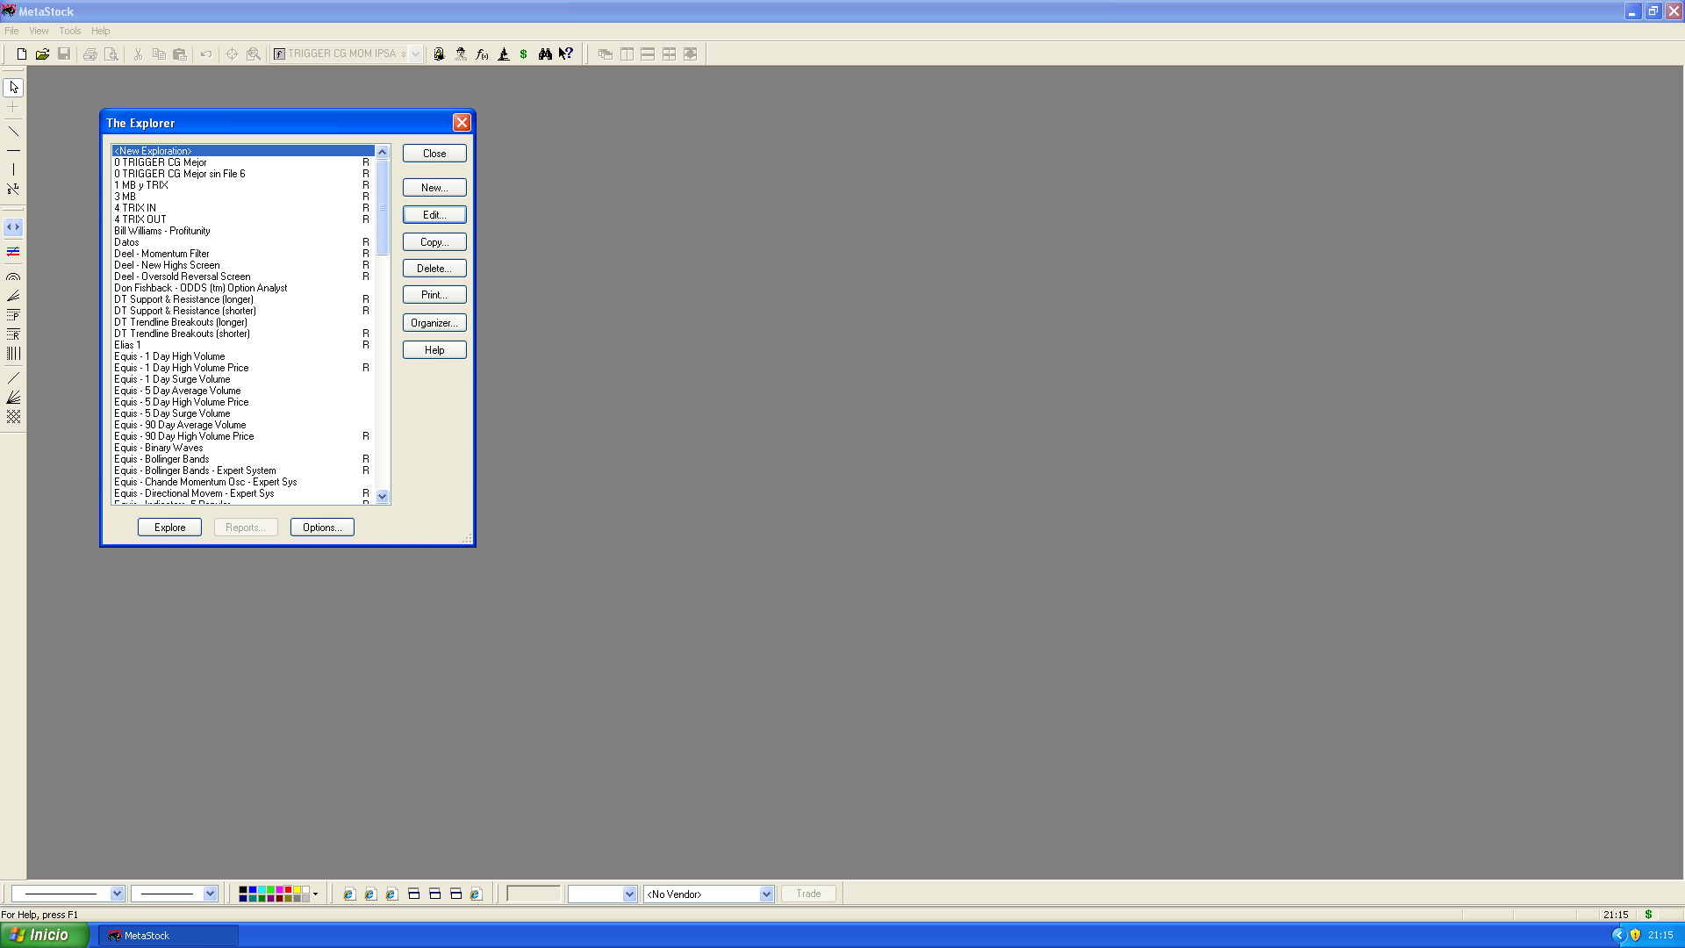
Task: Click the Fibonacci arcs tool in left toolbar
Action: point(13,276)
